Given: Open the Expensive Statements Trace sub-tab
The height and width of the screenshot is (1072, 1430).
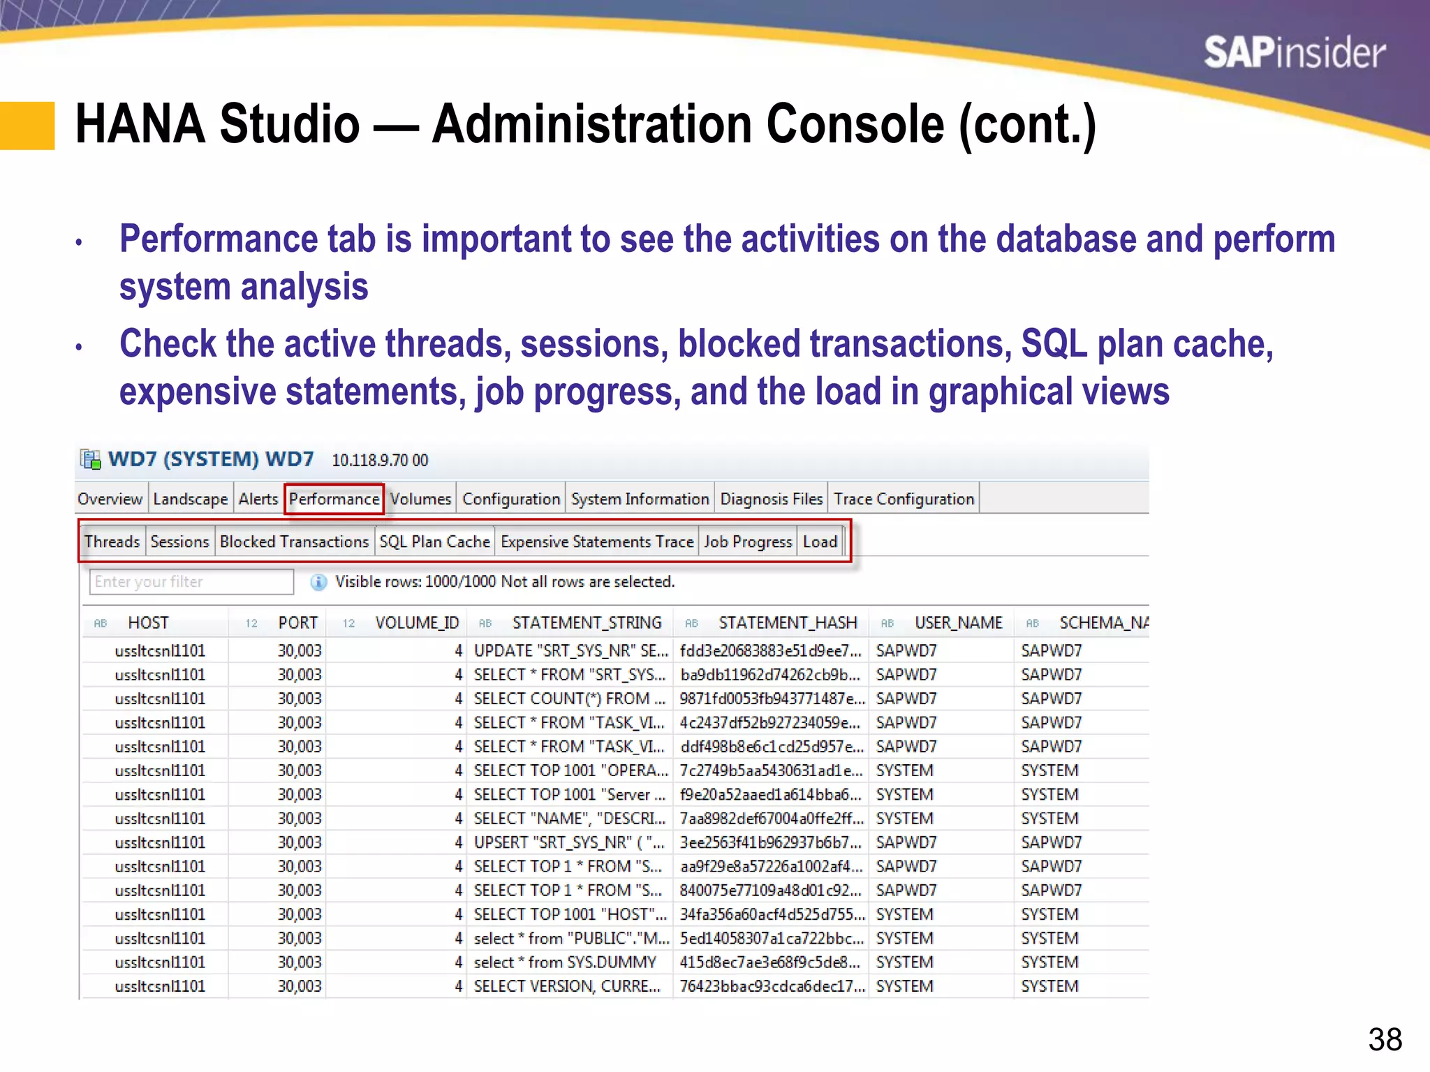Looking at the screenshot, I should click(x=598, y=542).
